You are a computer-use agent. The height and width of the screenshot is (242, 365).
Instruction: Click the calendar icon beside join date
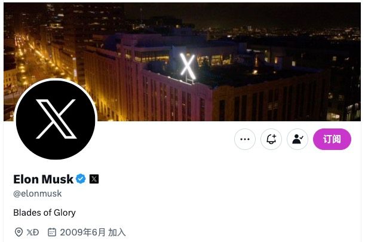52,232
